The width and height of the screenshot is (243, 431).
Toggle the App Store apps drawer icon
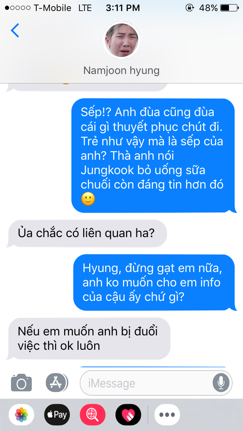[57, 382]
